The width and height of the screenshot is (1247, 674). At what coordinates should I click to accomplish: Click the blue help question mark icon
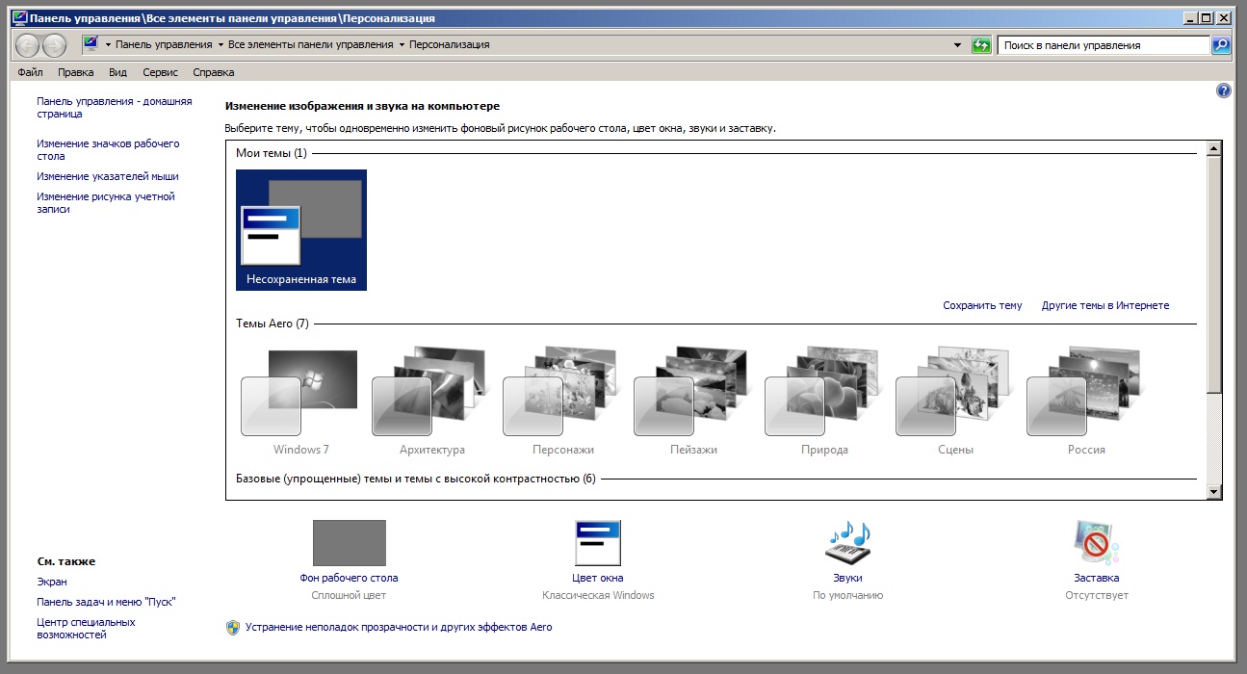1224,91
